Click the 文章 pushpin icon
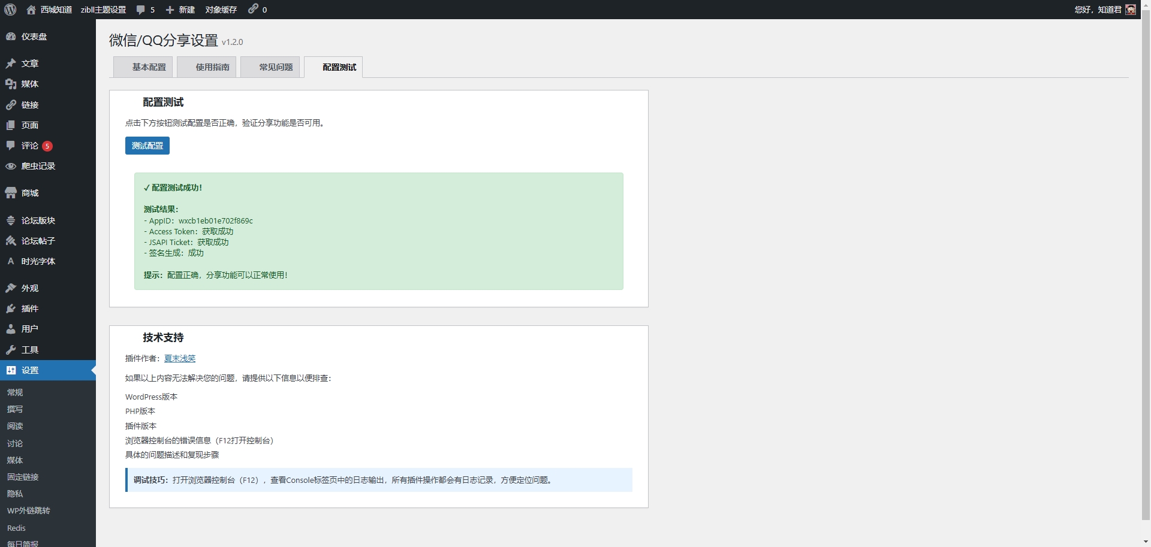Screen dimensions: 1151x547 click(x=11, y=64)
